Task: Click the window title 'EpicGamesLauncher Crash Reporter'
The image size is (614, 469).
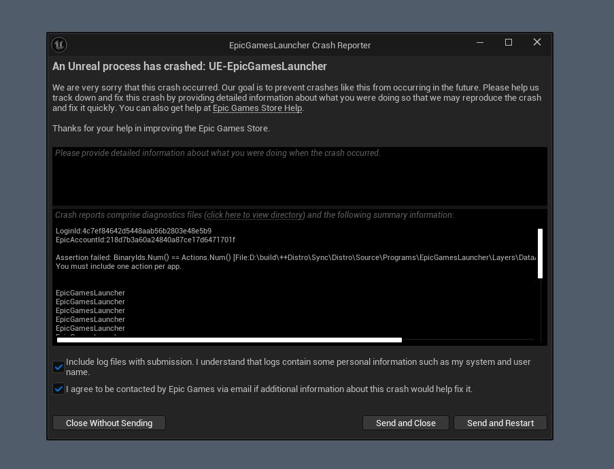Action: click(300, 46)
